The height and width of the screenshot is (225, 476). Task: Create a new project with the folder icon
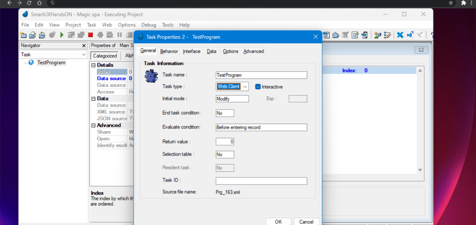(23, 35)
